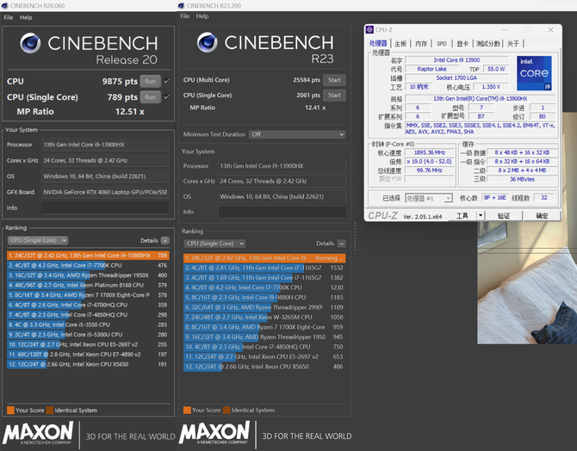
Task: Open the Details arrow in the R20 ranking
Action: coord(165,241)
